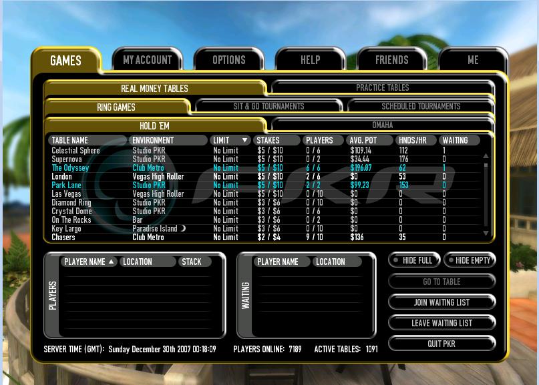
Task: Select Real Money Tables tab
Action: pos(154,89)
